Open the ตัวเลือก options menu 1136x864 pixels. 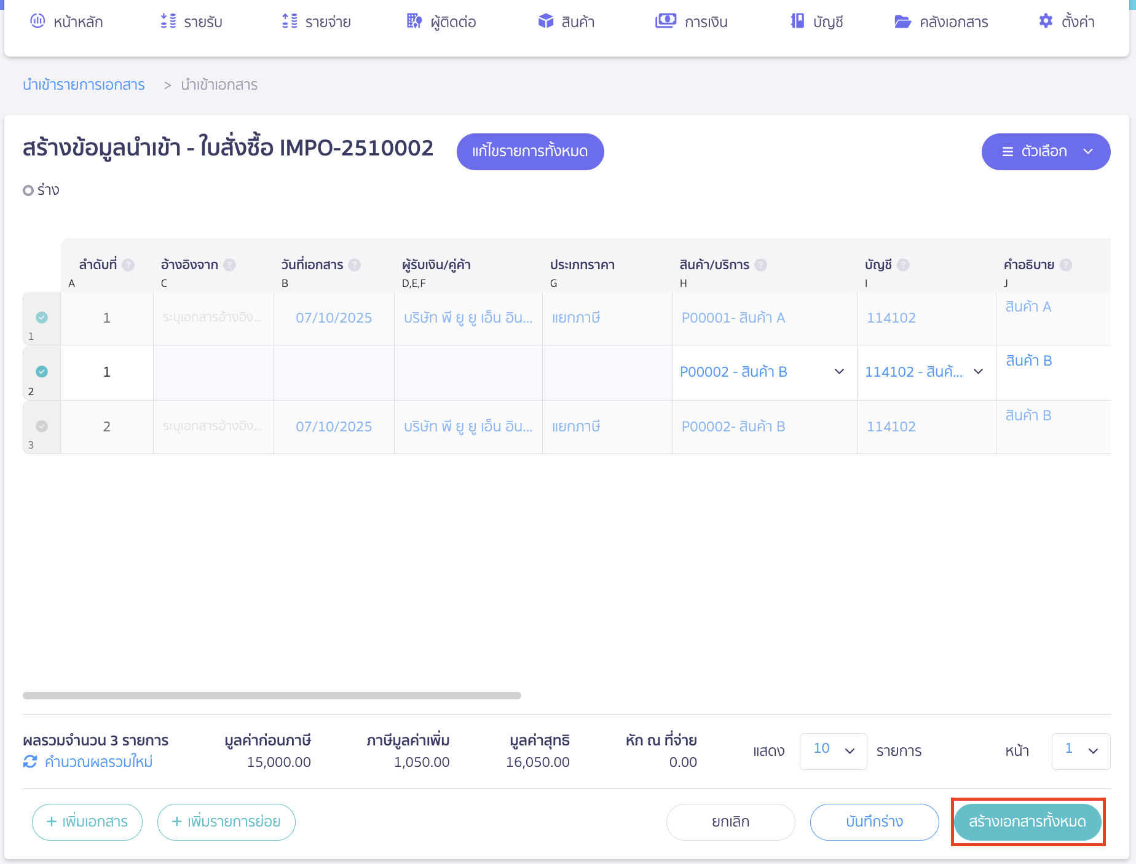point(1045,151)
